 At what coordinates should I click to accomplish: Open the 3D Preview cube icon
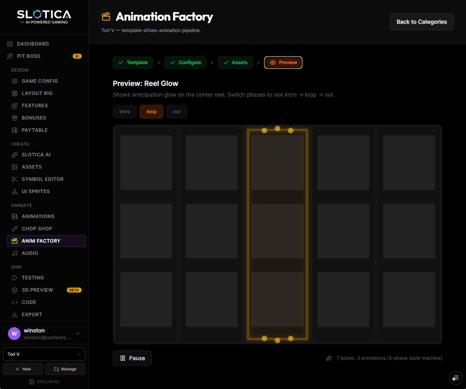pos(15,290)
